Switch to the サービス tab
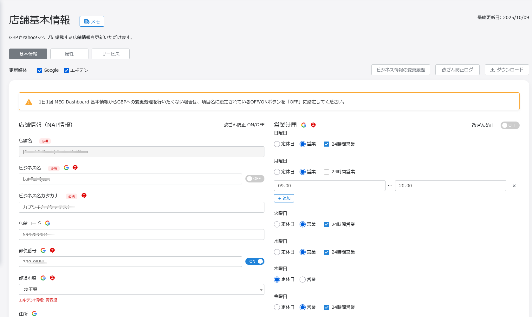Viewport: 532px width, 317px height. tap(111, 54)
